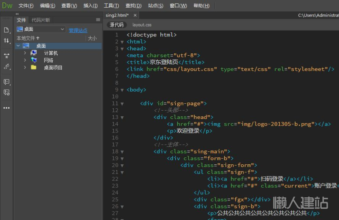Click the title text 京东登陆页 in code
339x220 pixels.
click(164, 62)
